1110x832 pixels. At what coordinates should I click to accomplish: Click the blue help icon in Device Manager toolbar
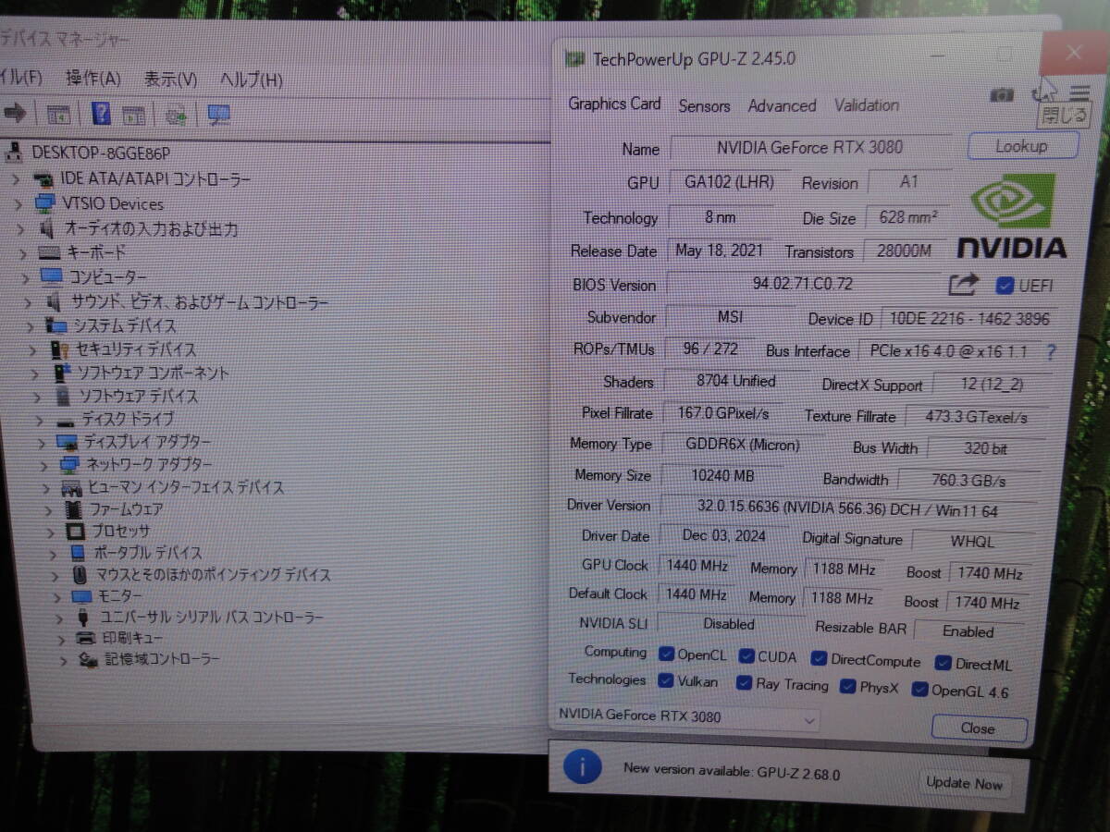(x=102, y=115)
